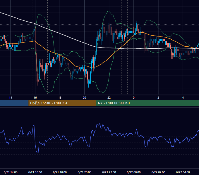Click the 6/22 00:00 date label

pyautogui.click(x=134, y=172)
